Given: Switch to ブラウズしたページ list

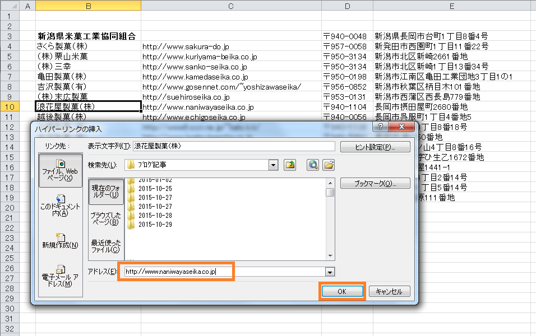Looking at the screenshot, I should click(x=107, y=218).
